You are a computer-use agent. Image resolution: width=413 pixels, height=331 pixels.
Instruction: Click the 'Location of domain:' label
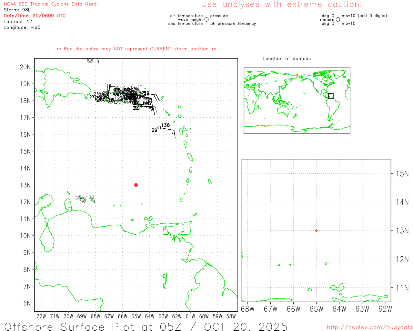pyautogui.click(x=287, y=59)
